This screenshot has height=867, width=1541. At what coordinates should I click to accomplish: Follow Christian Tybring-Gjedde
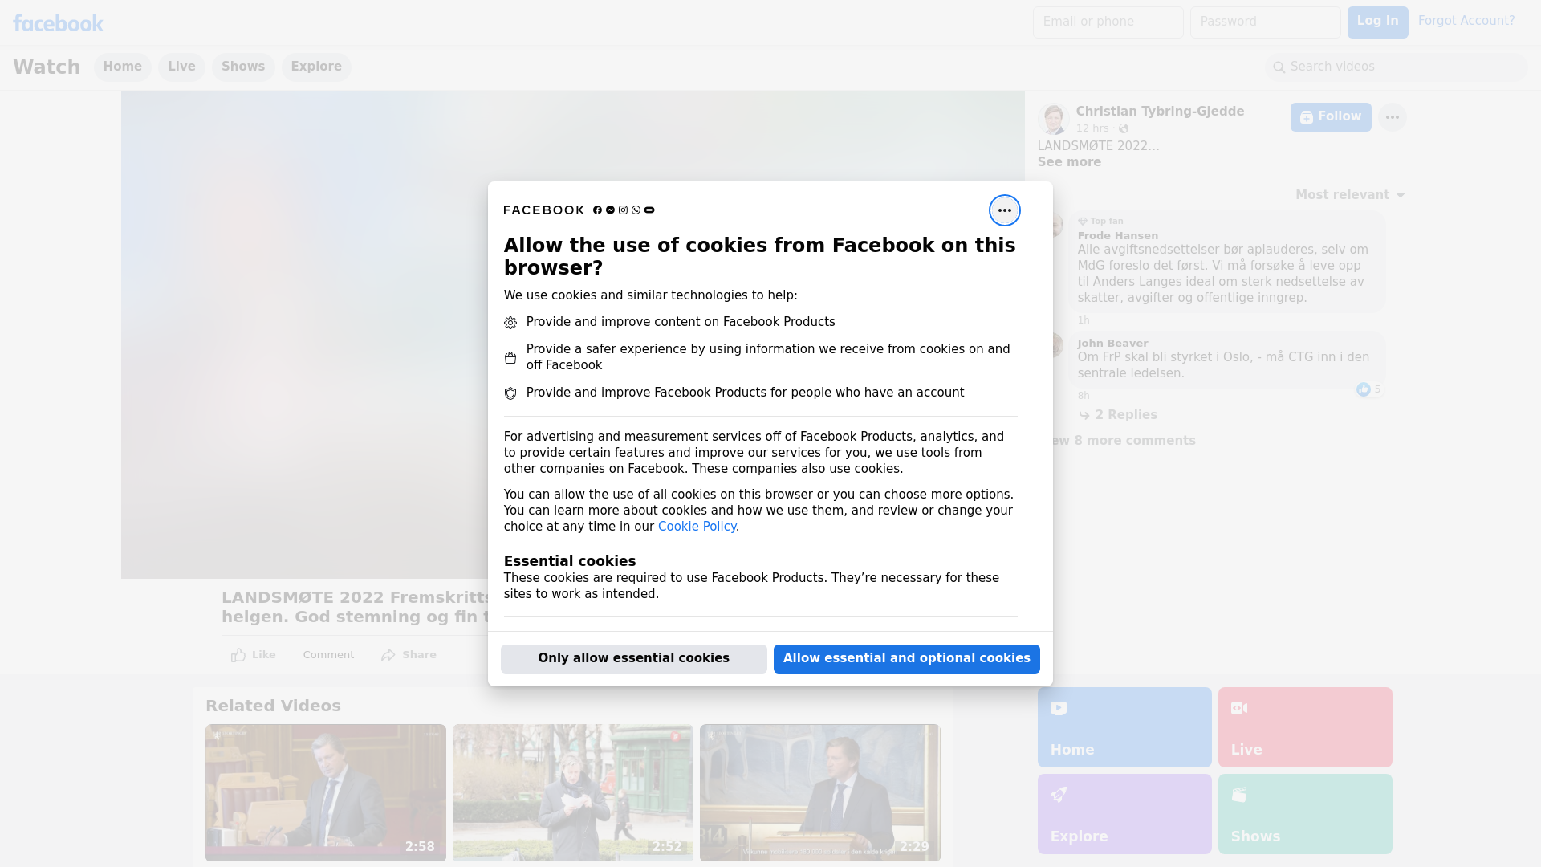pyautogui.click(x=1331, y=117)
